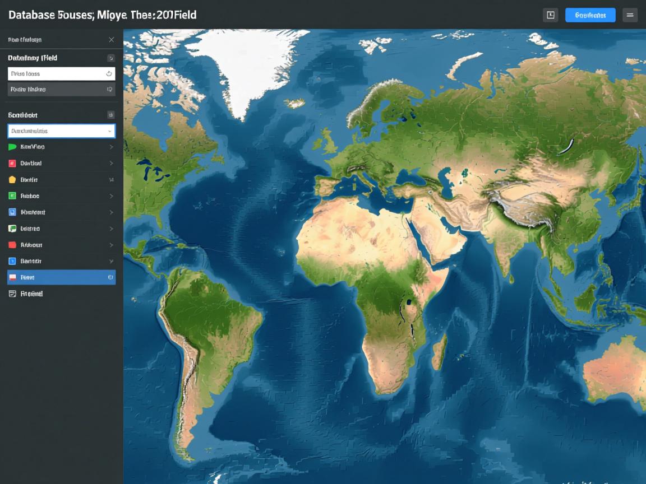Click the icon at right of the dark gray field
The image size is (646, 484).
click(109, 89)
